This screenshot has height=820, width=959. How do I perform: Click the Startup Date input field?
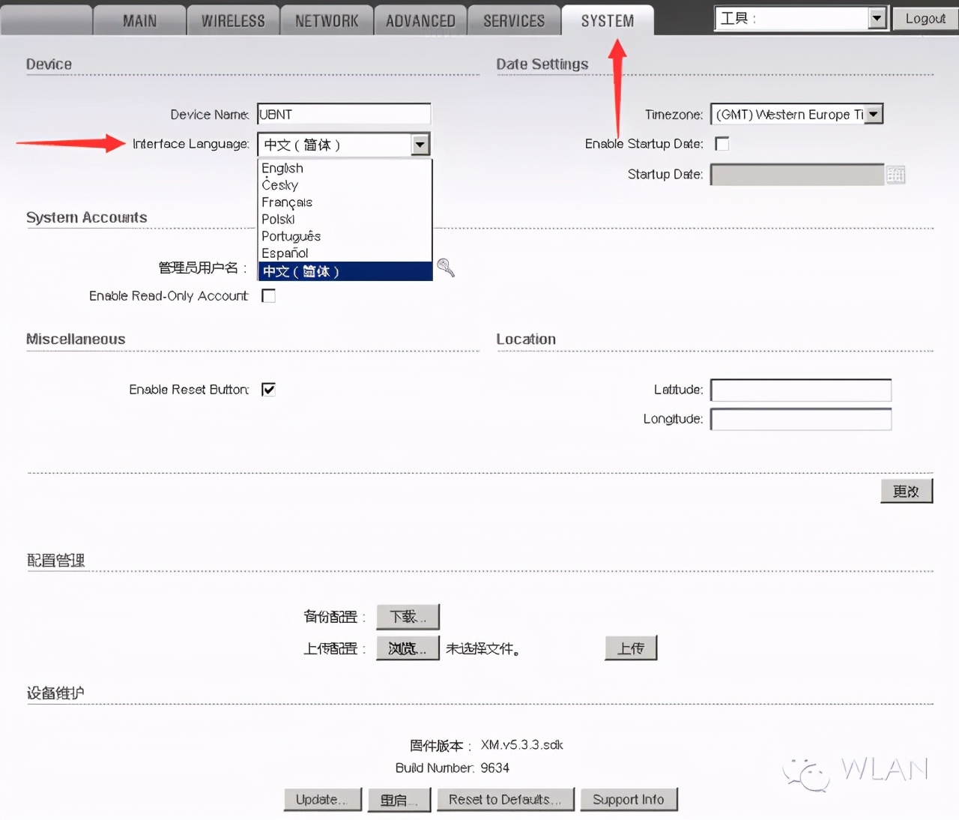[797, 175]
